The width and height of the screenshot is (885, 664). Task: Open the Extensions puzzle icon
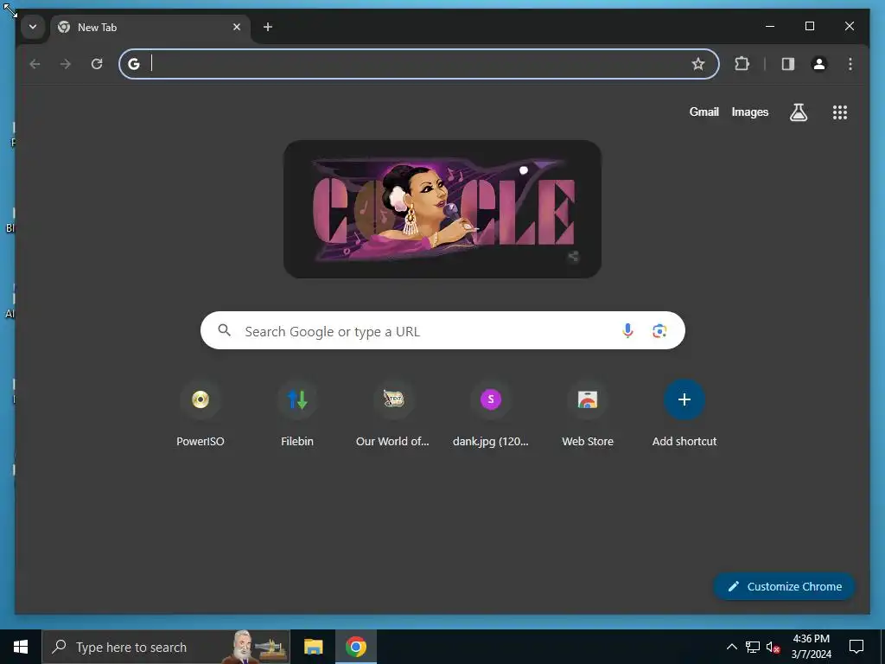coord(742,64)
